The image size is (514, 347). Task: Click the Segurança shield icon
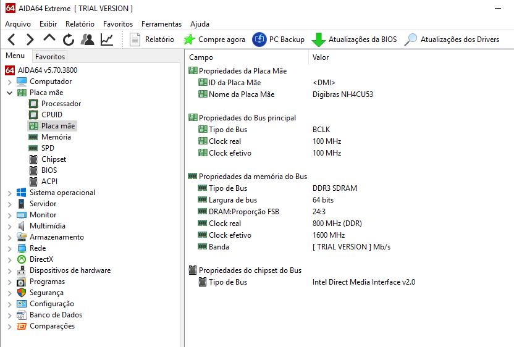(21, 293)
